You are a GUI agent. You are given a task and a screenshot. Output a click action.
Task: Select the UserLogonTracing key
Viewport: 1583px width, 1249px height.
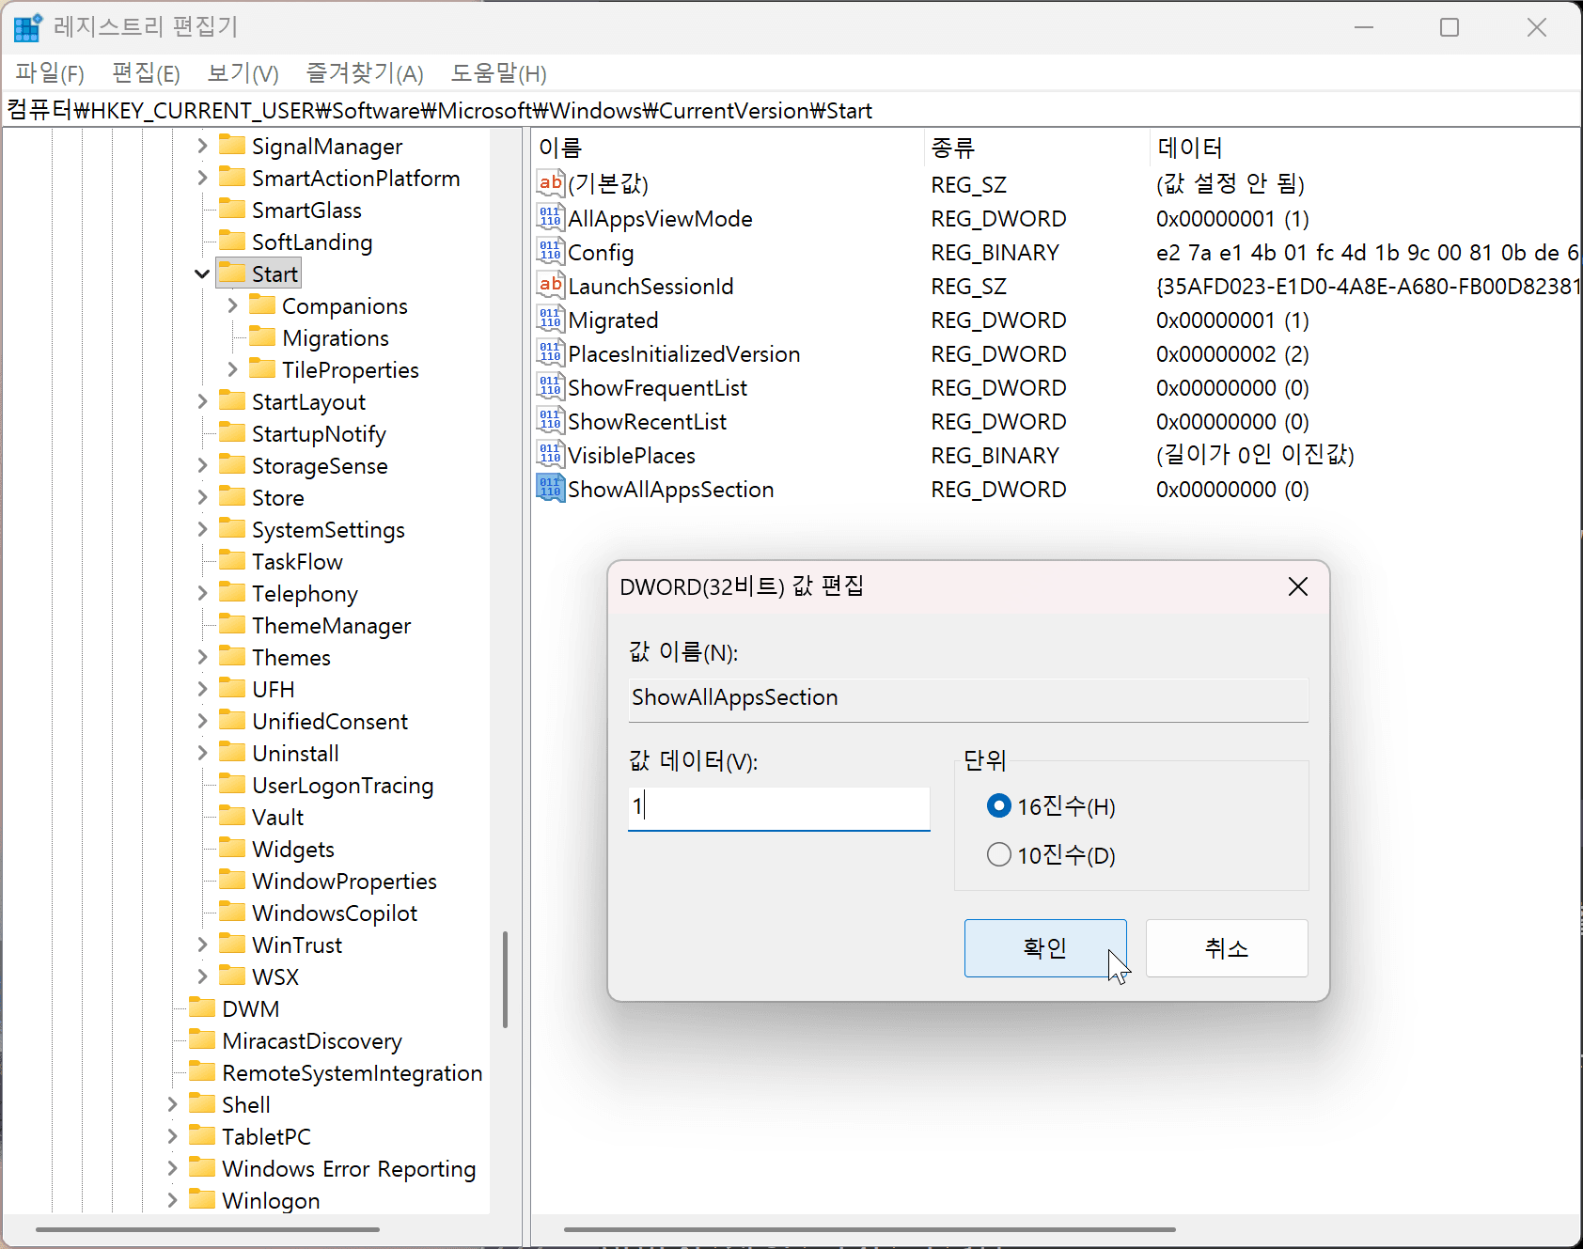pyautogui.click(x=342, y=786)
